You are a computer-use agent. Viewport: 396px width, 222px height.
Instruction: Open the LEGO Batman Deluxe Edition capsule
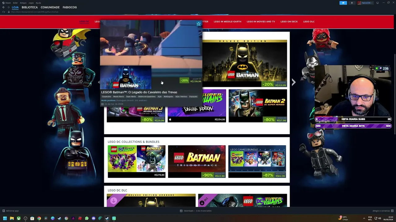[245, 63]
